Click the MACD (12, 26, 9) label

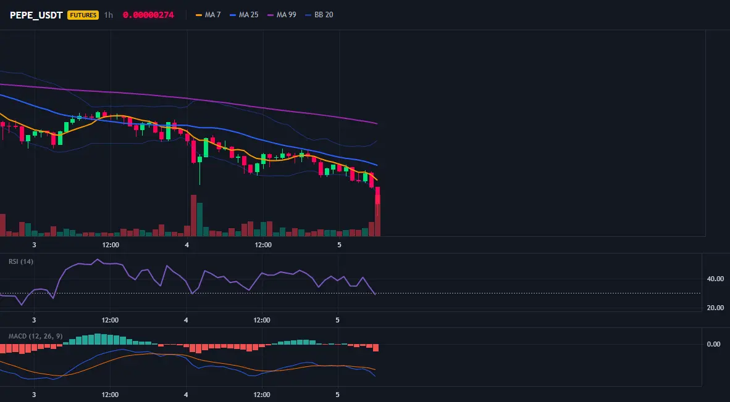coord(35,336)
